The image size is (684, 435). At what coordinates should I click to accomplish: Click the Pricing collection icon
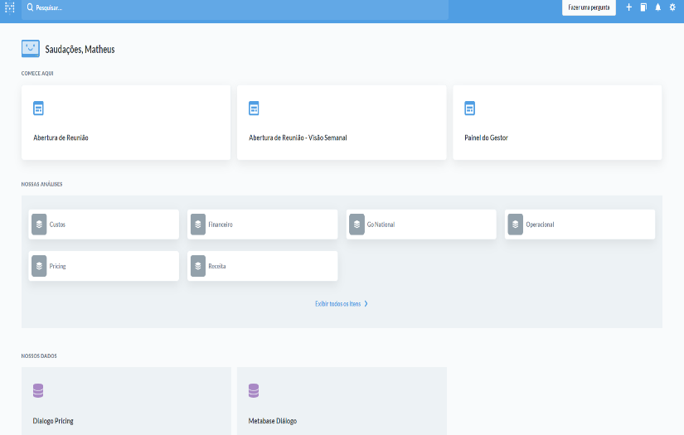(x=39, y=266)
